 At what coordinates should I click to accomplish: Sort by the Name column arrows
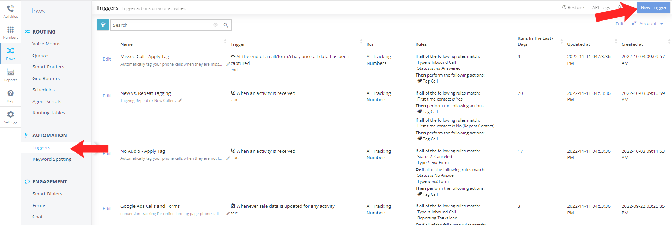tap(225, 42)
